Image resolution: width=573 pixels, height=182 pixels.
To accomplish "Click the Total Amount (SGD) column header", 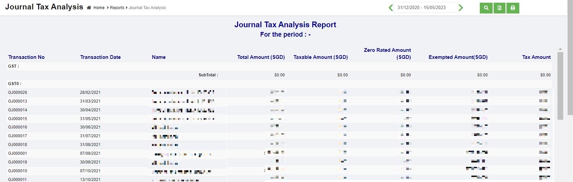I will (x=261, y=57).
